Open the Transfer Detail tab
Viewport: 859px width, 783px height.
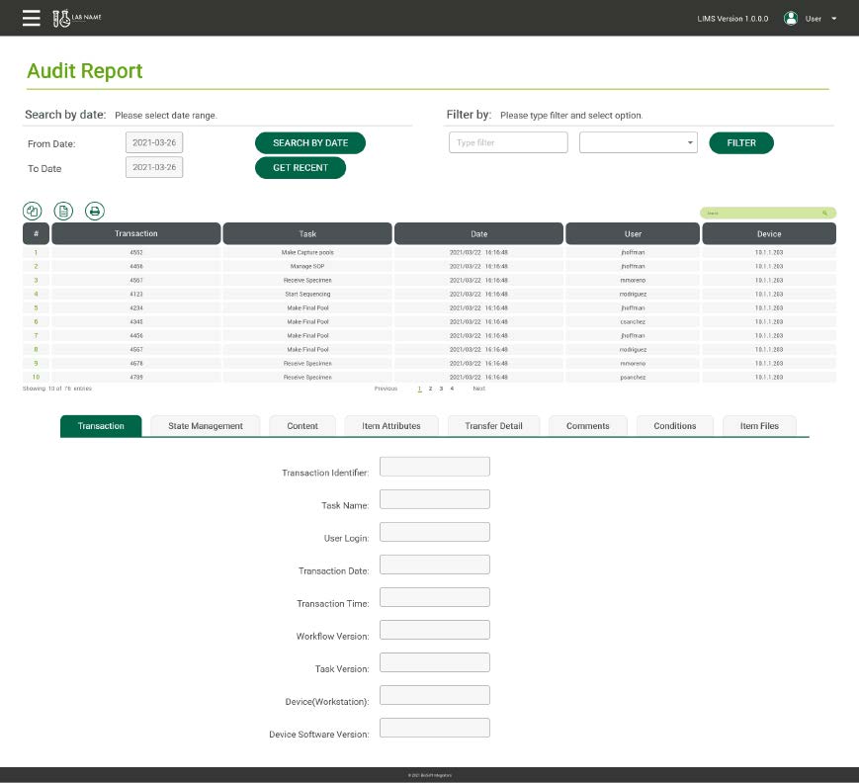click(x=492, y=425)
